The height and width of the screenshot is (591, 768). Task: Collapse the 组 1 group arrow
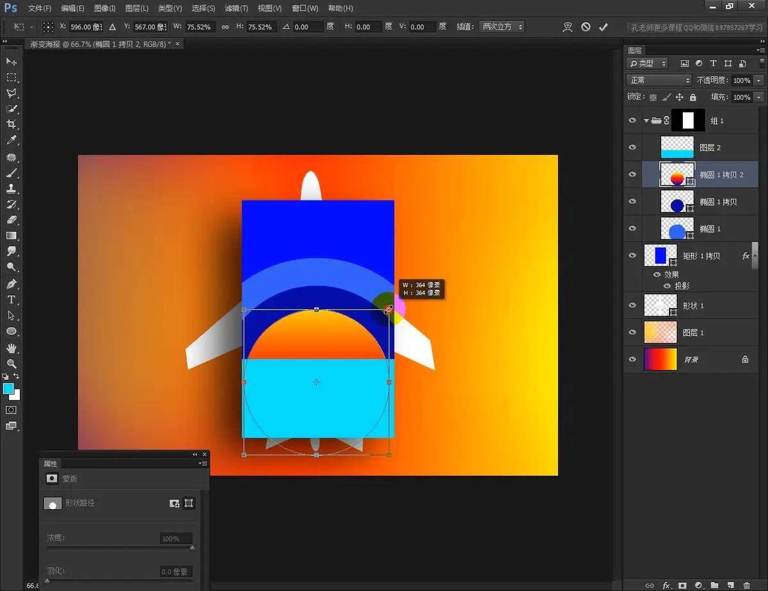(x=647, y=120)
